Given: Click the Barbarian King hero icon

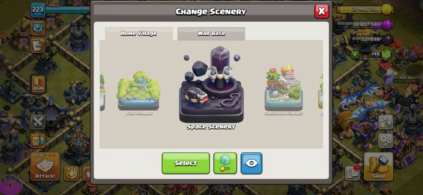Looking at the screenshot, I should pyautogui.click(x=38, y=141).
